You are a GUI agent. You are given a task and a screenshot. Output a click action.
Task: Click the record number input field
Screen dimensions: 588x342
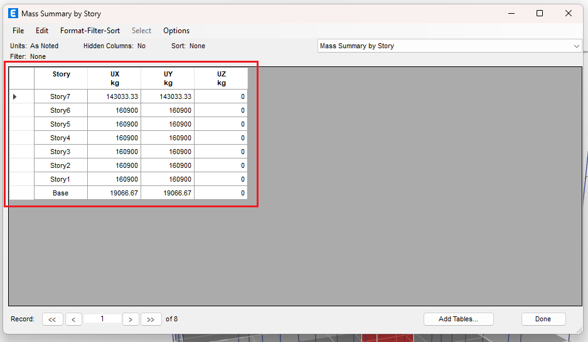click(102, 319)
